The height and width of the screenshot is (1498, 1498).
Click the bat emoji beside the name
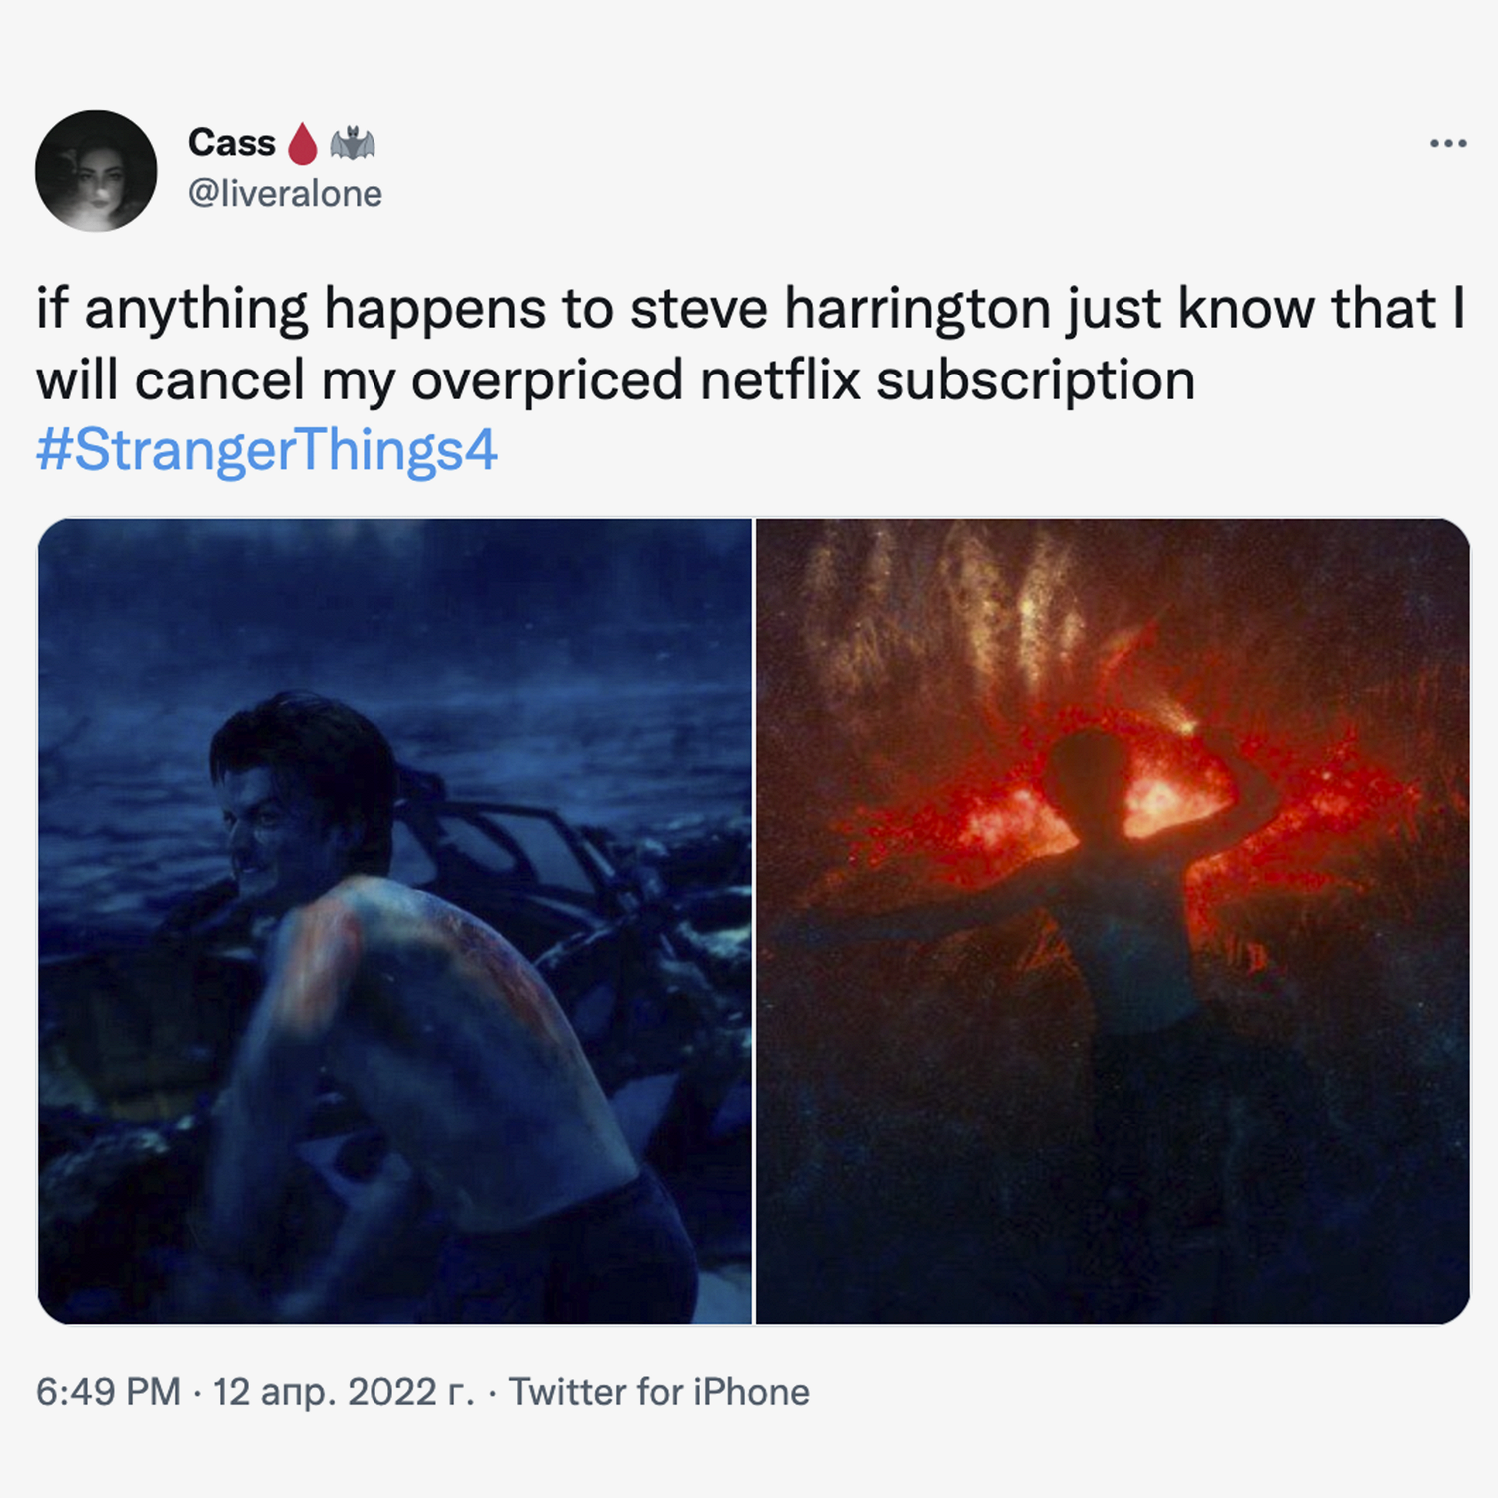(353, 144)
